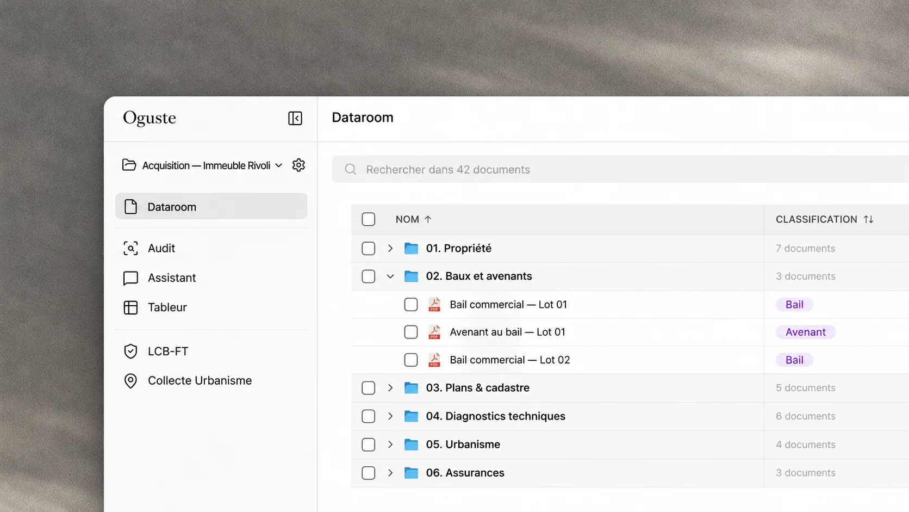Click the Tableur table icon
This screenshot has width=909, height=512.
pos(130,307)
